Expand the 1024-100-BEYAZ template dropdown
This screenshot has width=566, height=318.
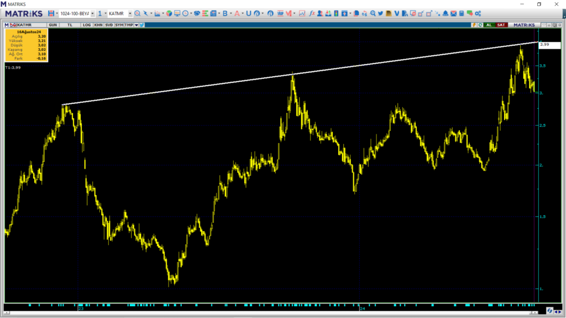(92, 13)
